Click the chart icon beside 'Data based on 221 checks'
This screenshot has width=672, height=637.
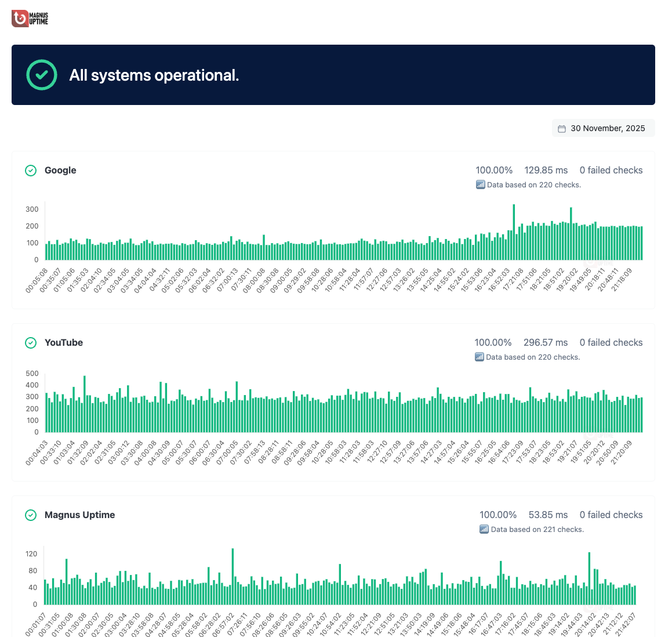click(484, 530)
